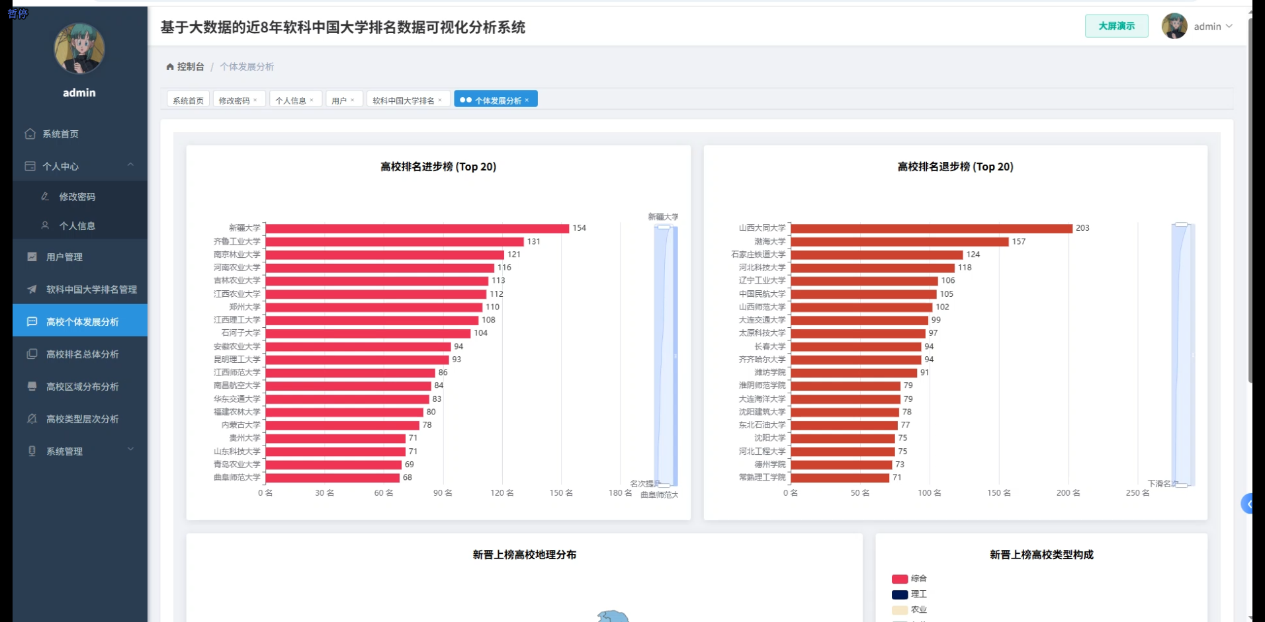Screen dimensions: 1265x622
Task: Toggle the 综合 legend swatch
Action: pos(899,578)
